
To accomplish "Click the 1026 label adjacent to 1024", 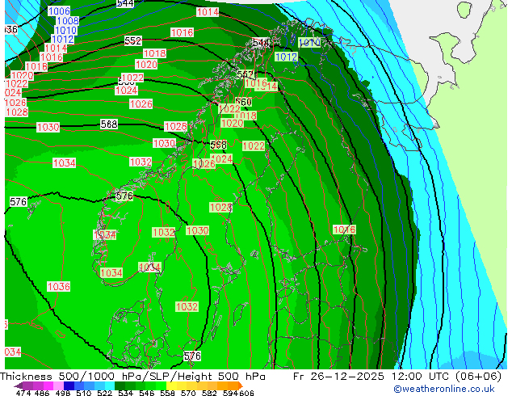I will point(204,164).
